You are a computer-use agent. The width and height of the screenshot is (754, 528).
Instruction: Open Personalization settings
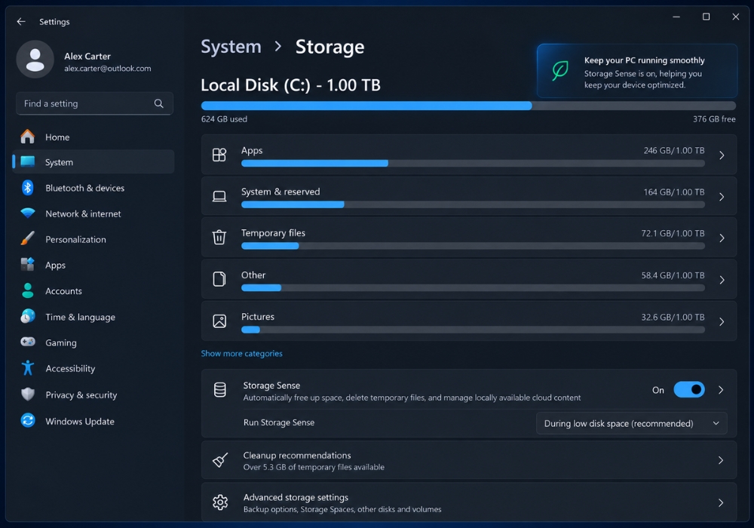93,239
